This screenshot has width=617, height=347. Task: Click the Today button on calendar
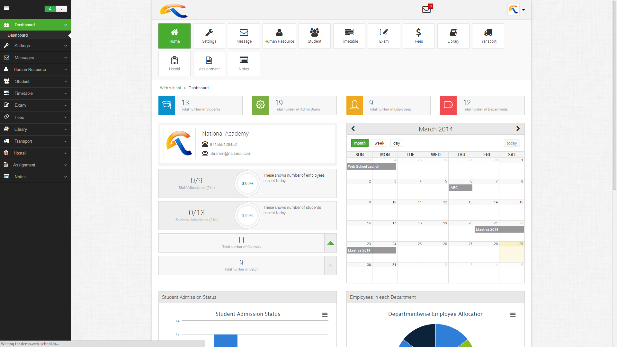click(512, 143)
